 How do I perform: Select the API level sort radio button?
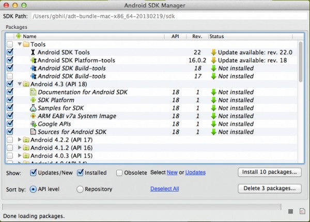click(x=33, y=189)
